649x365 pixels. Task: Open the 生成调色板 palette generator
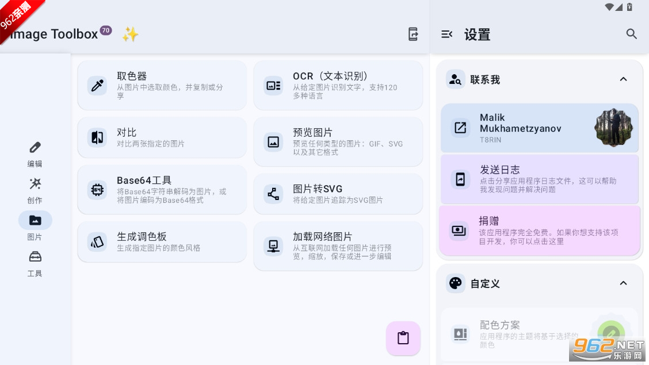pos(162,241)
